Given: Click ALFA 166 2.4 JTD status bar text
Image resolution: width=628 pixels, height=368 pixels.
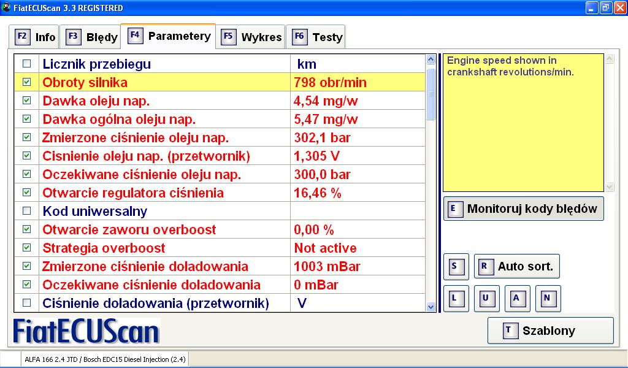Looking at the screenshot, I should click(105, 359).
